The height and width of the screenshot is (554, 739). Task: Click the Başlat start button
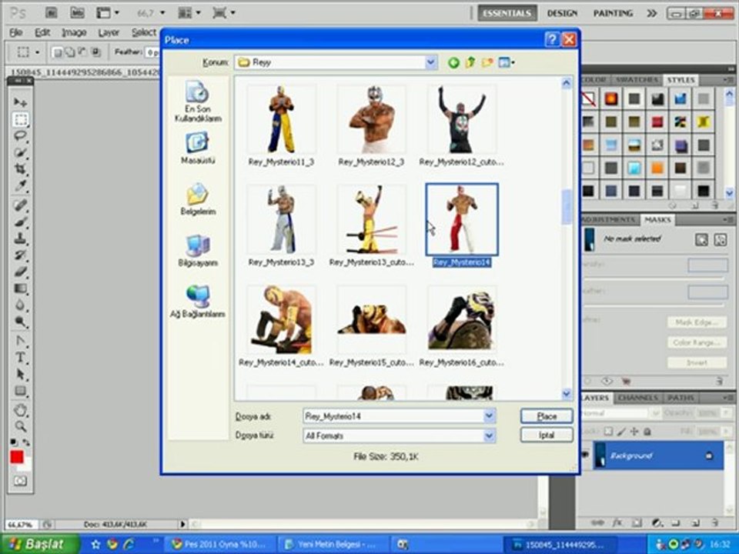click(39, 544)
